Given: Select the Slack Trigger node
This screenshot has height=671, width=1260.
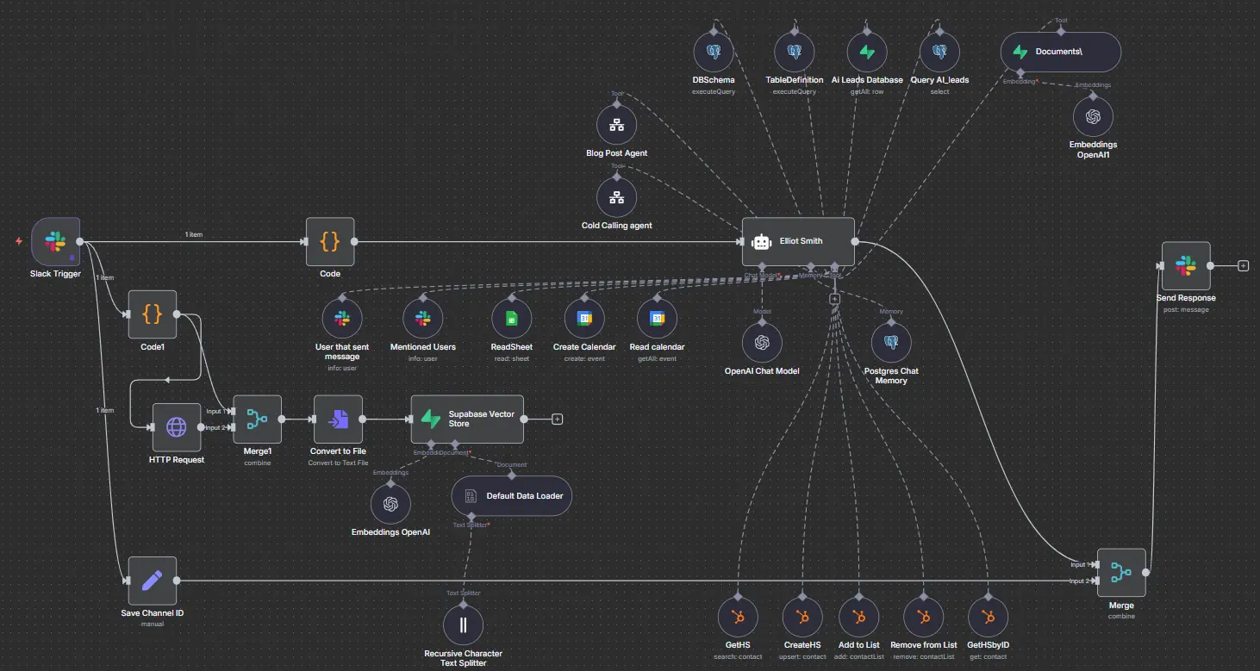Looking at the screenshot, I should tap(56, 242).
